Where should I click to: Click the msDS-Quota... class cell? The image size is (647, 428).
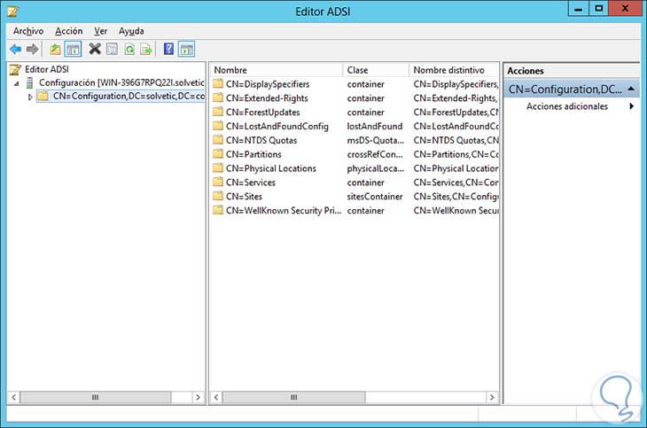(376, 140)
